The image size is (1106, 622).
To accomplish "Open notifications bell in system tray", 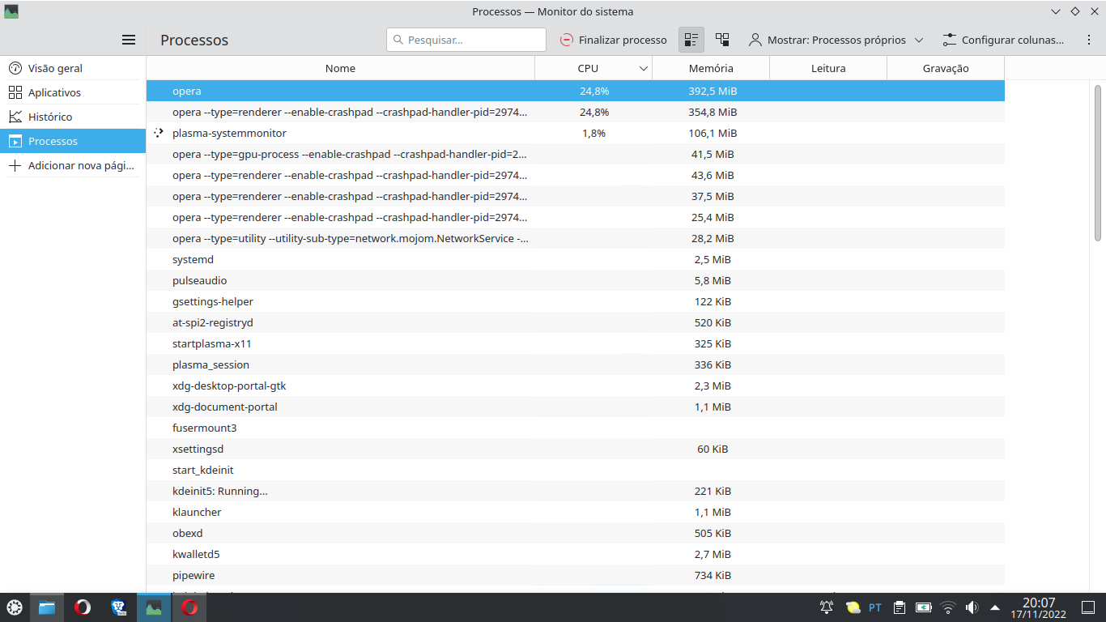I will [827, 607].
